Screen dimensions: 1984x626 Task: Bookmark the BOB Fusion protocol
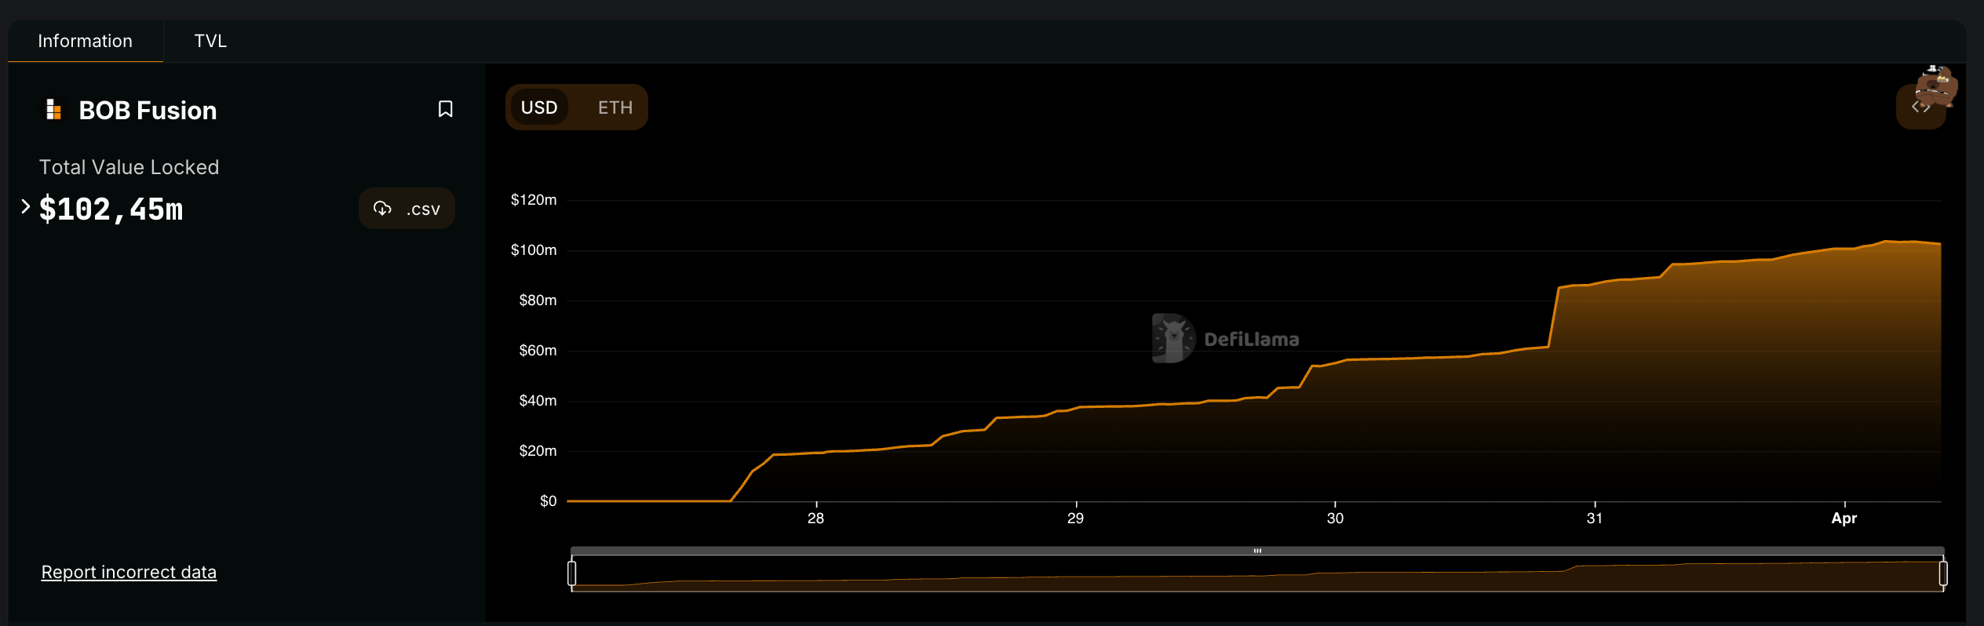click(x=445, y=109)
